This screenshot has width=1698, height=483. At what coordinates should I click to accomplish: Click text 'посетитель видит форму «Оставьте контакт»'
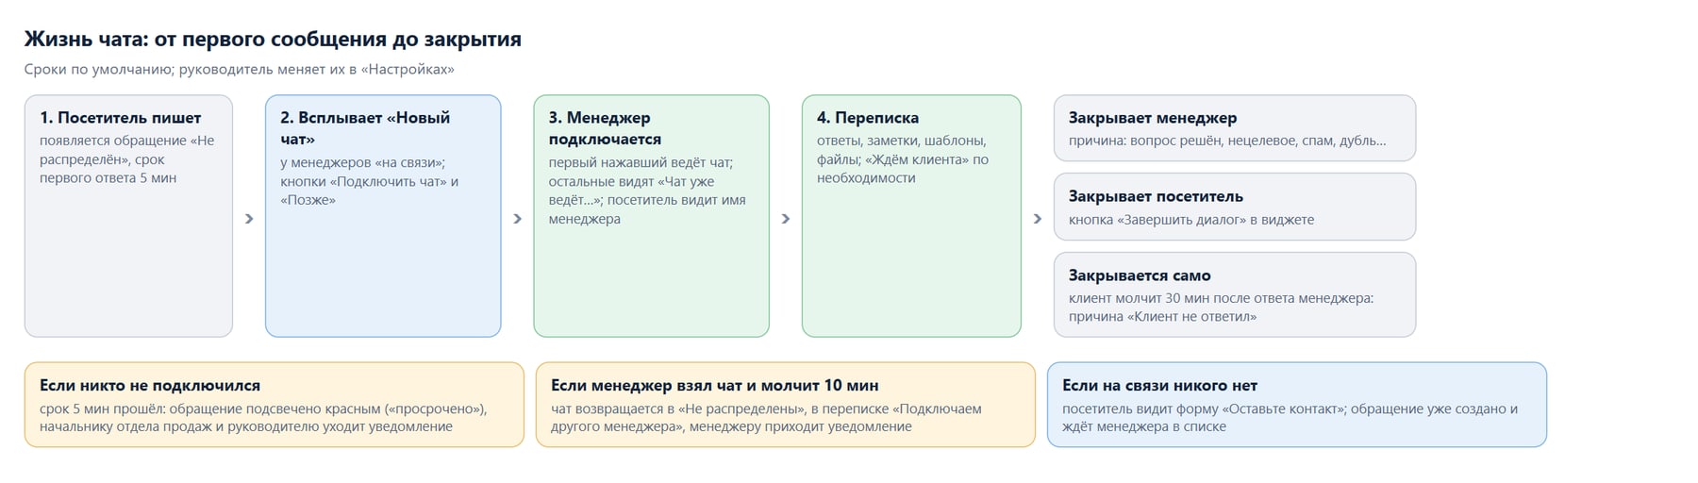pos(1204,409)
